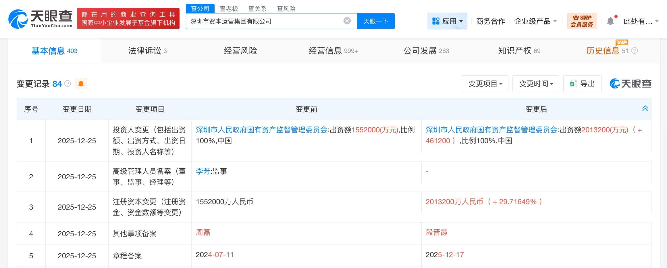
Task: Open 深圳市人民政府国有资产监督管理委员会 link in 变更前 column
Action: pyautogui.click(x=262, y=130)
